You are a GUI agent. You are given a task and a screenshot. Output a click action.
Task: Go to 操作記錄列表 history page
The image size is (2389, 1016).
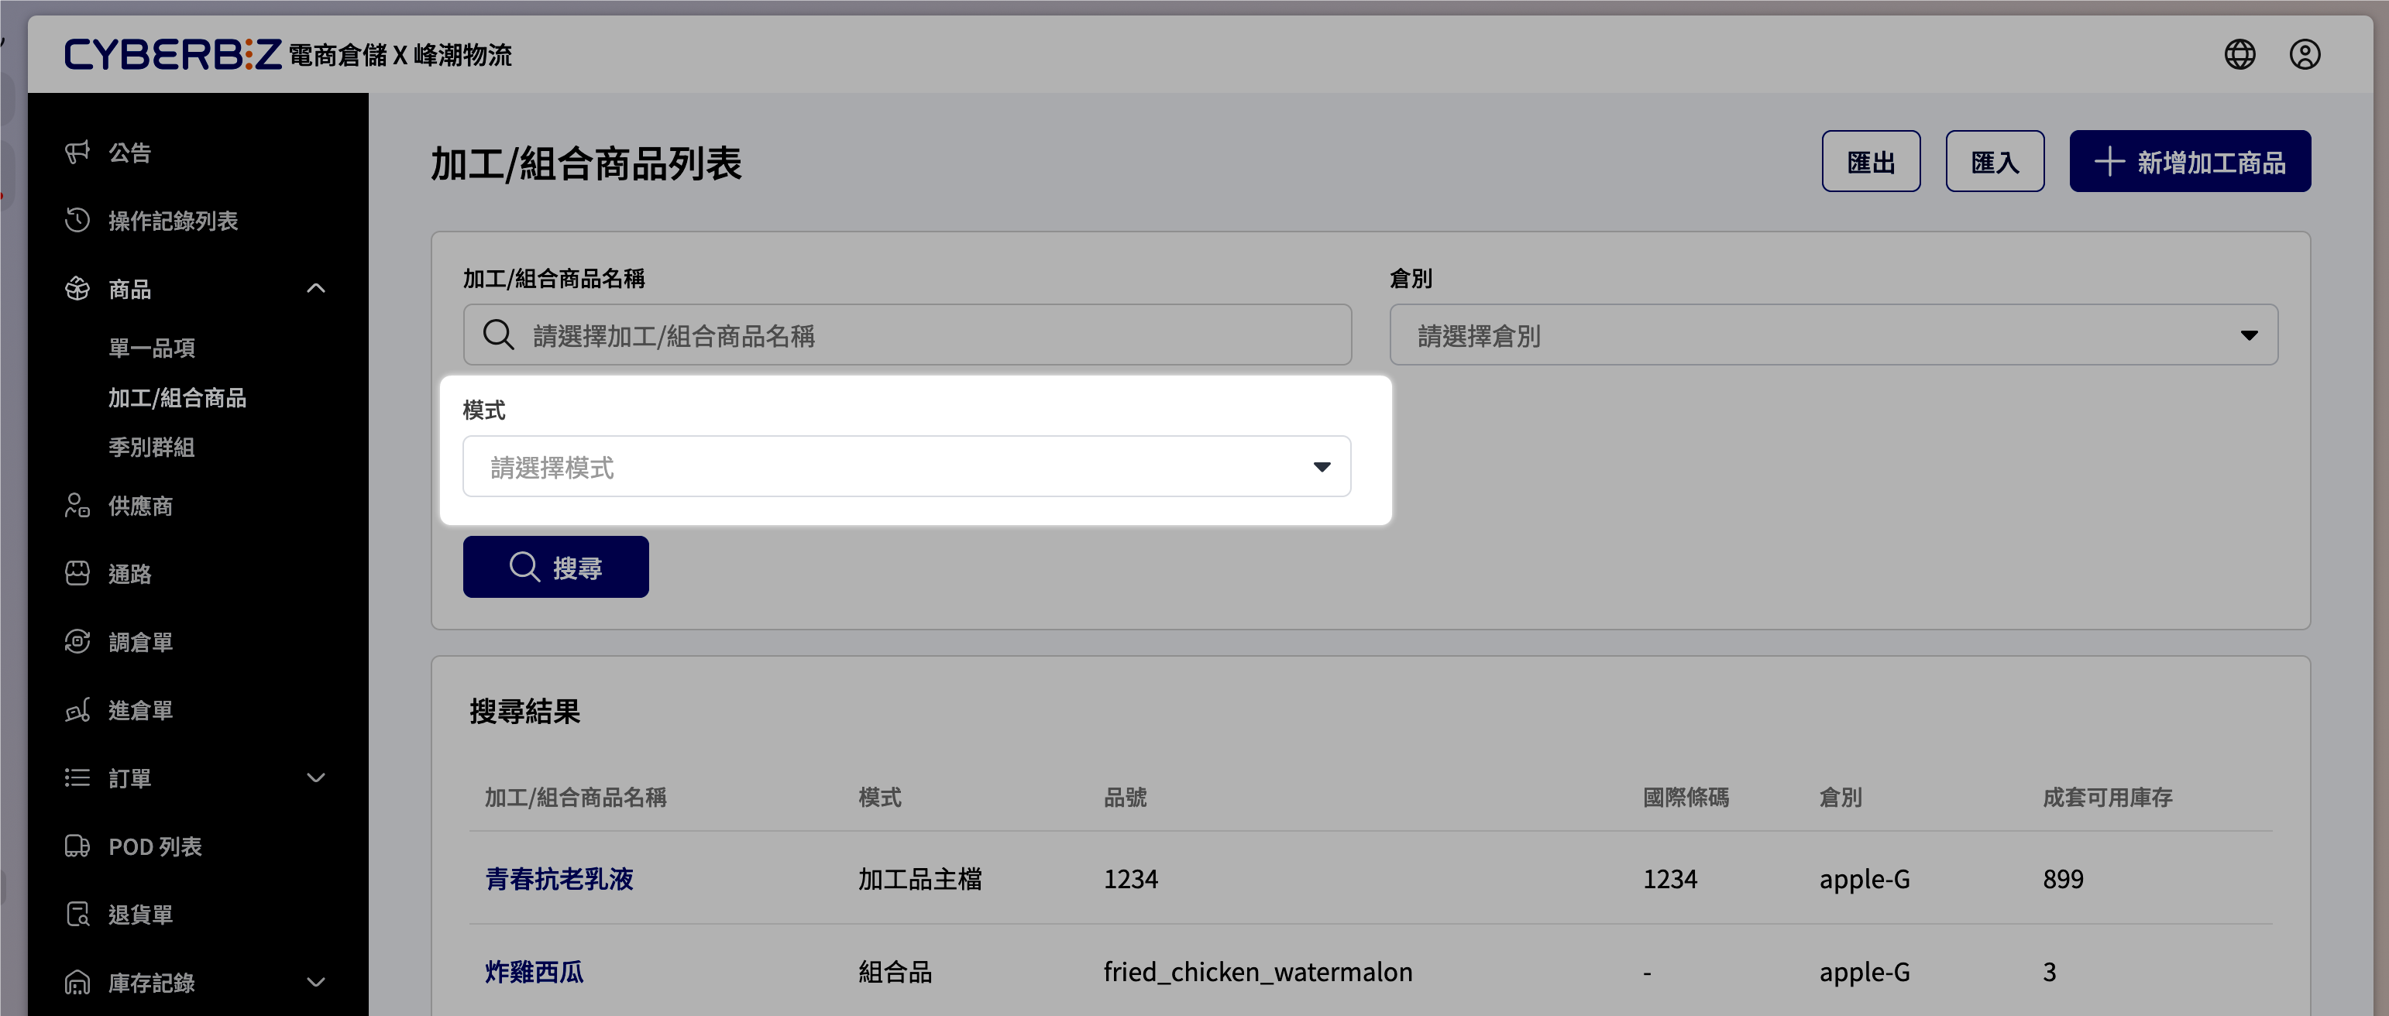[x=198, y=221]
